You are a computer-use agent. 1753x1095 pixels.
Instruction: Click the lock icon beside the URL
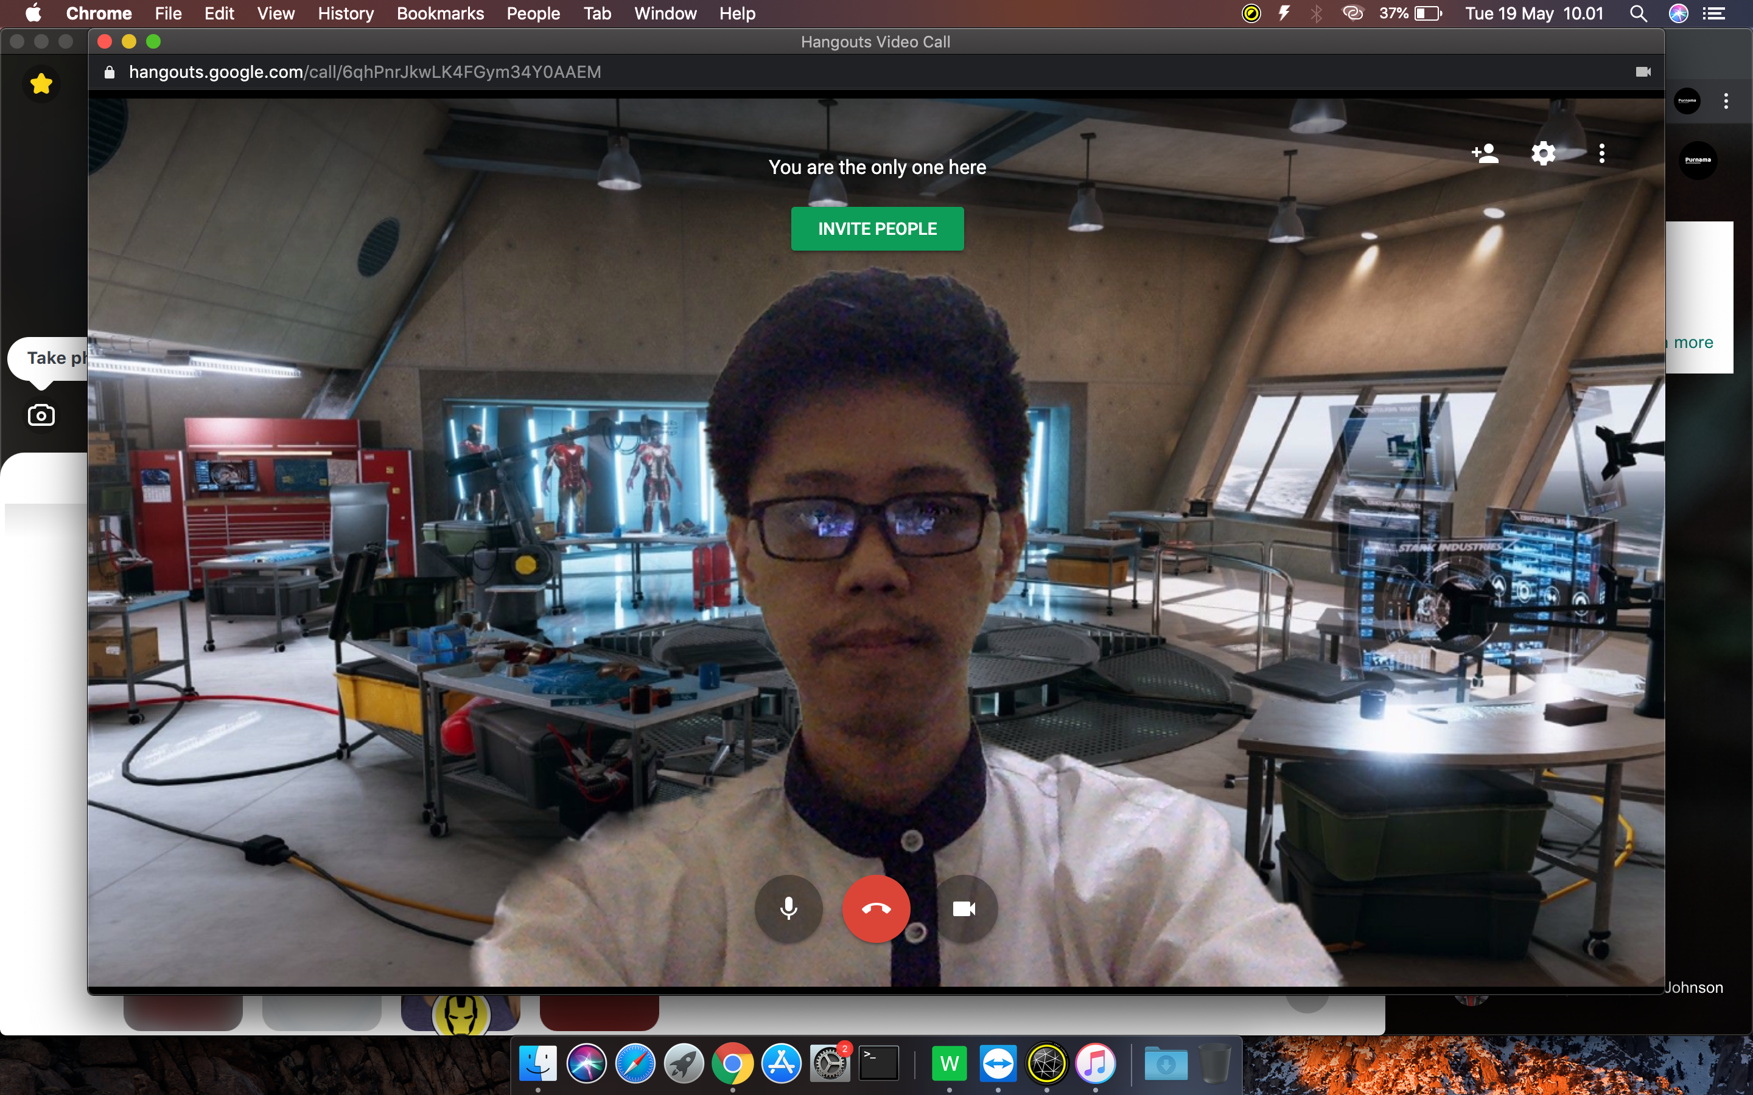[x=110, y=72]
